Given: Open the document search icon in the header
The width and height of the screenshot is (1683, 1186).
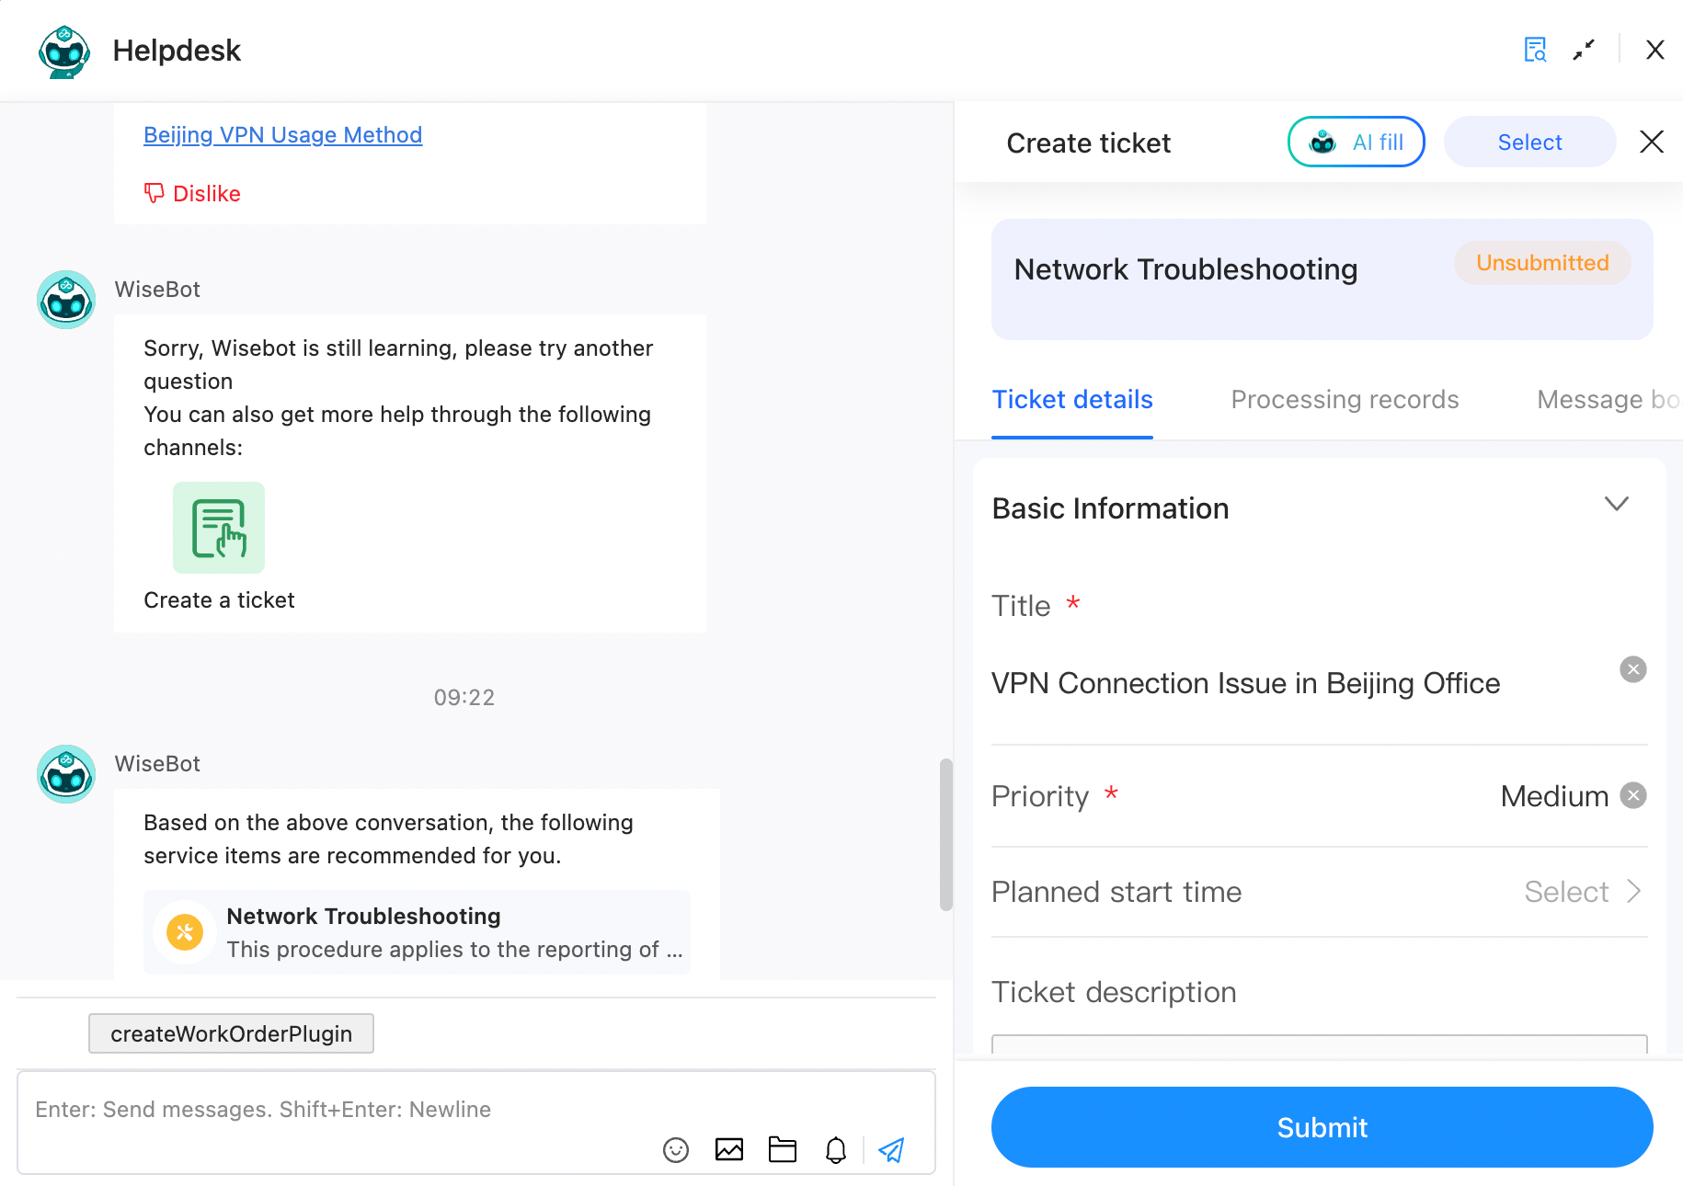Looking at the screenshot, I should click(1534, 51).
